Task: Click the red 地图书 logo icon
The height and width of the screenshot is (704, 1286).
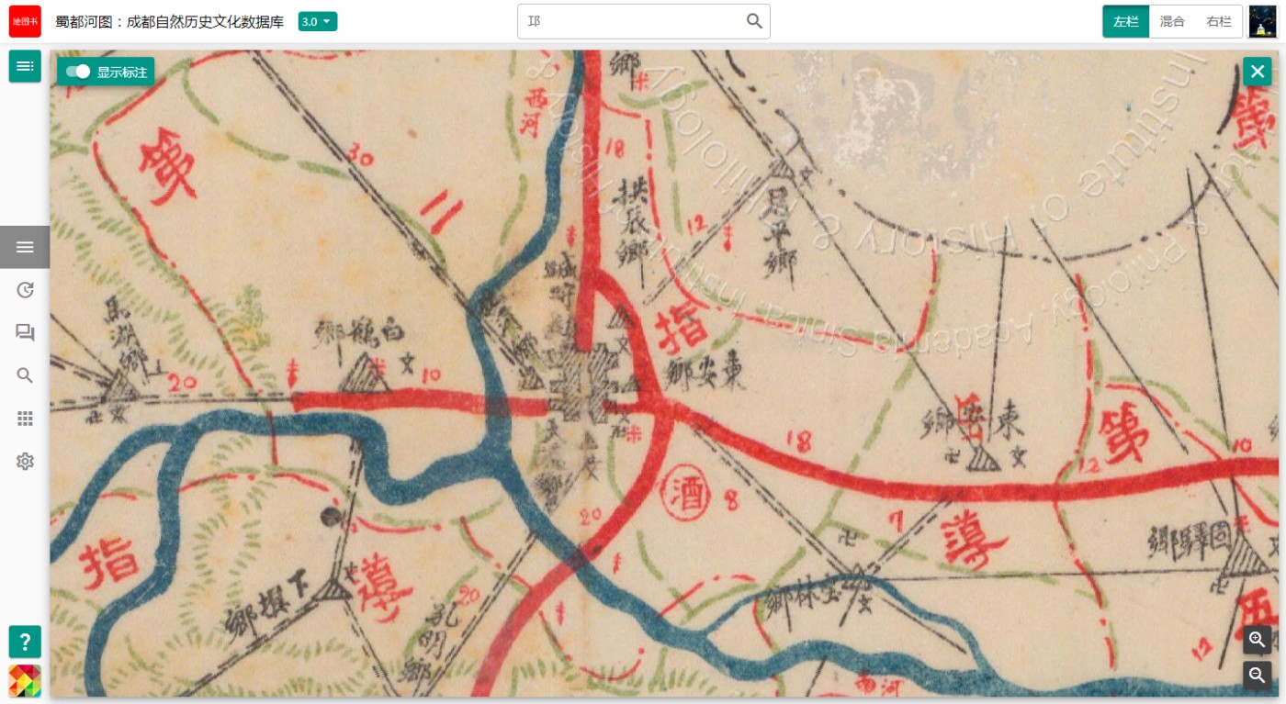Action: (25, 21)
